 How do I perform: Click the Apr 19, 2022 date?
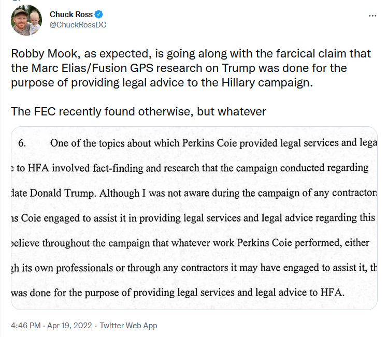pyautogui.click(x=70, y=326)
